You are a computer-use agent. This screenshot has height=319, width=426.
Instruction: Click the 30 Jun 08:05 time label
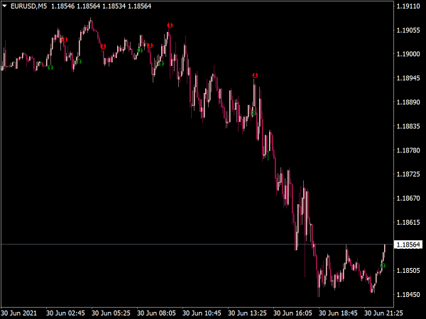point(156,313)
